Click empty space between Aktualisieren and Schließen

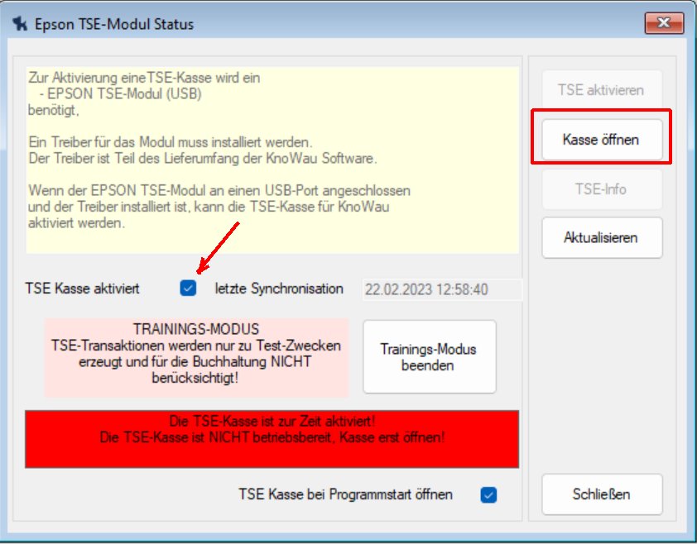(601, 364)
